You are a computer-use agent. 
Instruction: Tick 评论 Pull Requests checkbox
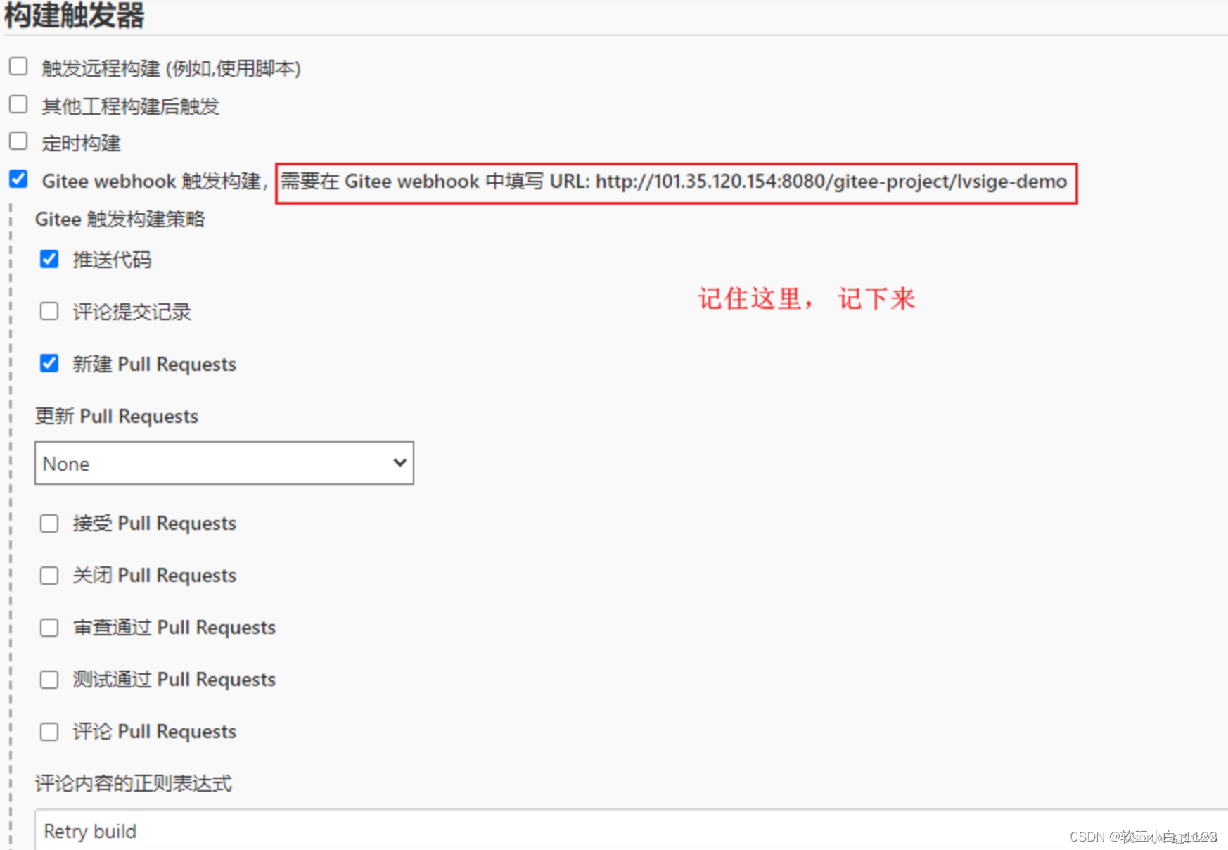49,732
